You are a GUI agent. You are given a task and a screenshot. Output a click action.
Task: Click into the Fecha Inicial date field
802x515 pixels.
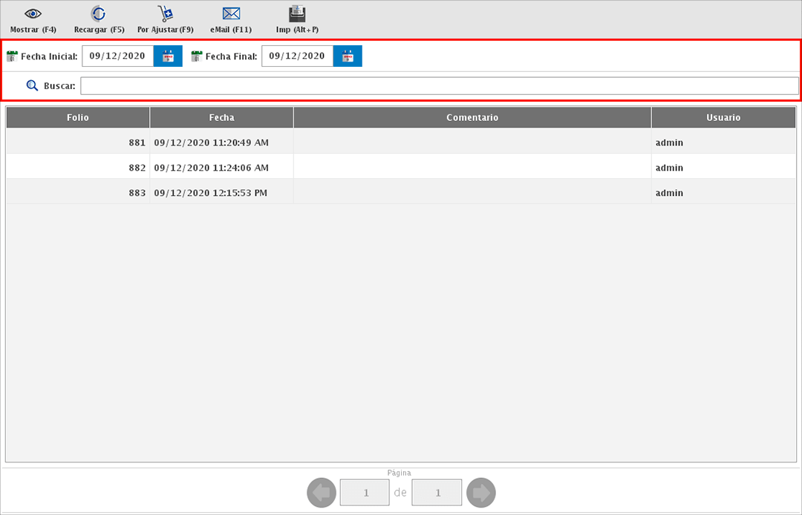(x=117, y=56)
